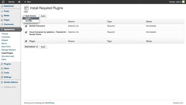Image resolution: width=186 pixels, height=105 pixels.
Task: Click the Tools icon in sidebar
Action: click(x=2, y=73)
